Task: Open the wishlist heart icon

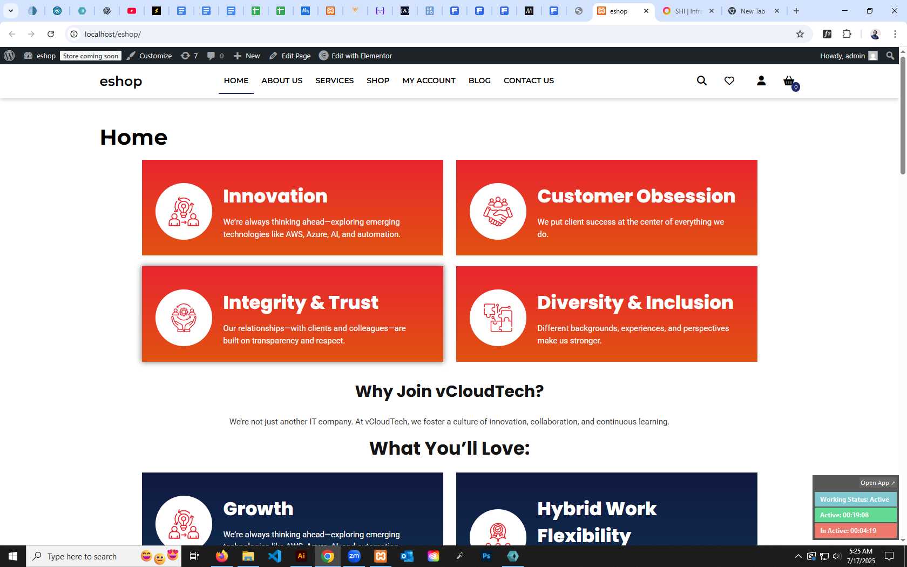Action: tap(729, 80)
